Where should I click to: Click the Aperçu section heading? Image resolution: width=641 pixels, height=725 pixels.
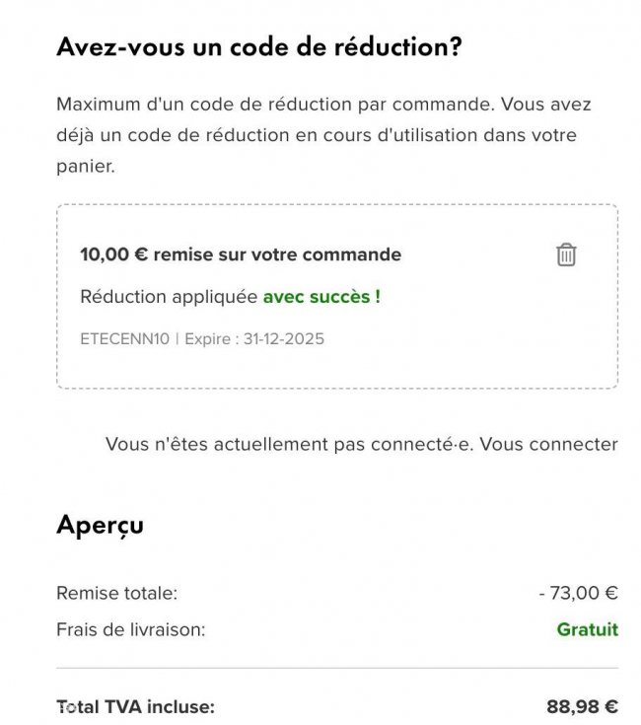101,525
